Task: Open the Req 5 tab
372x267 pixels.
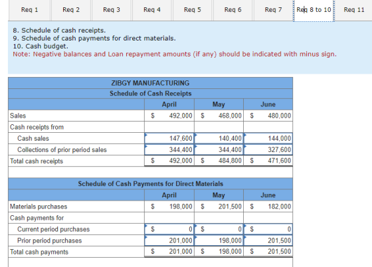Action: tap(193, 10)
